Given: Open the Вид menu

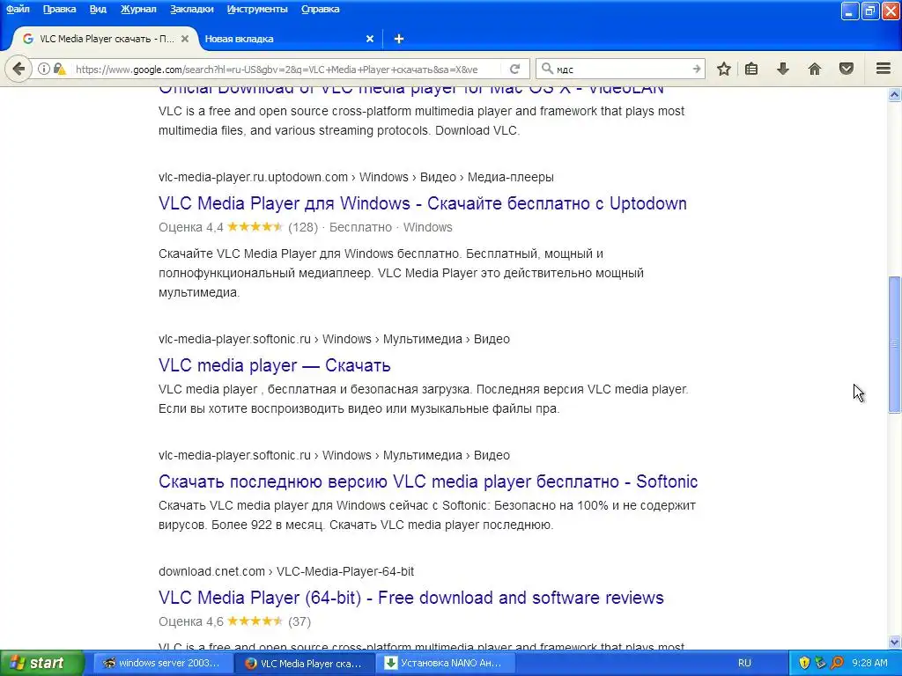Looking at the screenshot, I should [98, 9].
